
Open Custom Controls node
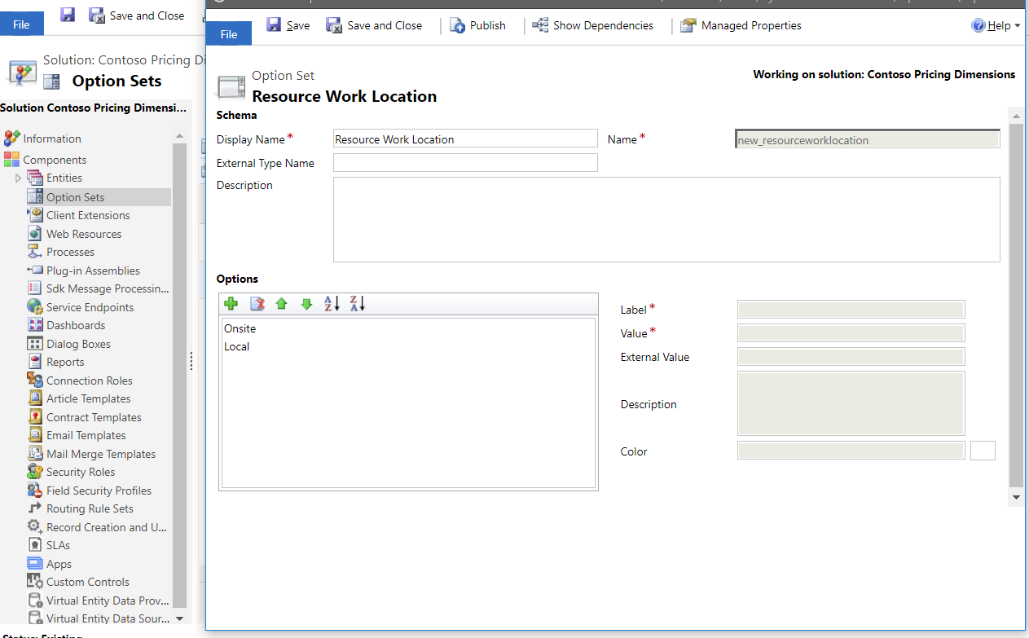[87, 582]
